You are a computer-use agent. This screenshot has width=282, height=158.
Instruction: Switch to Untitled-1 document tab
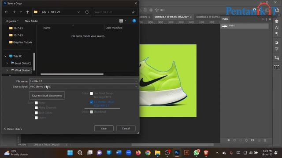pos(171,17)
